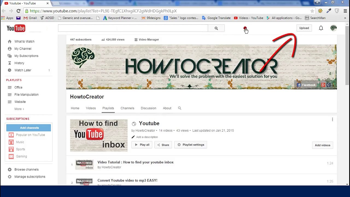Open the Website playlist

[x=20, y=102]
